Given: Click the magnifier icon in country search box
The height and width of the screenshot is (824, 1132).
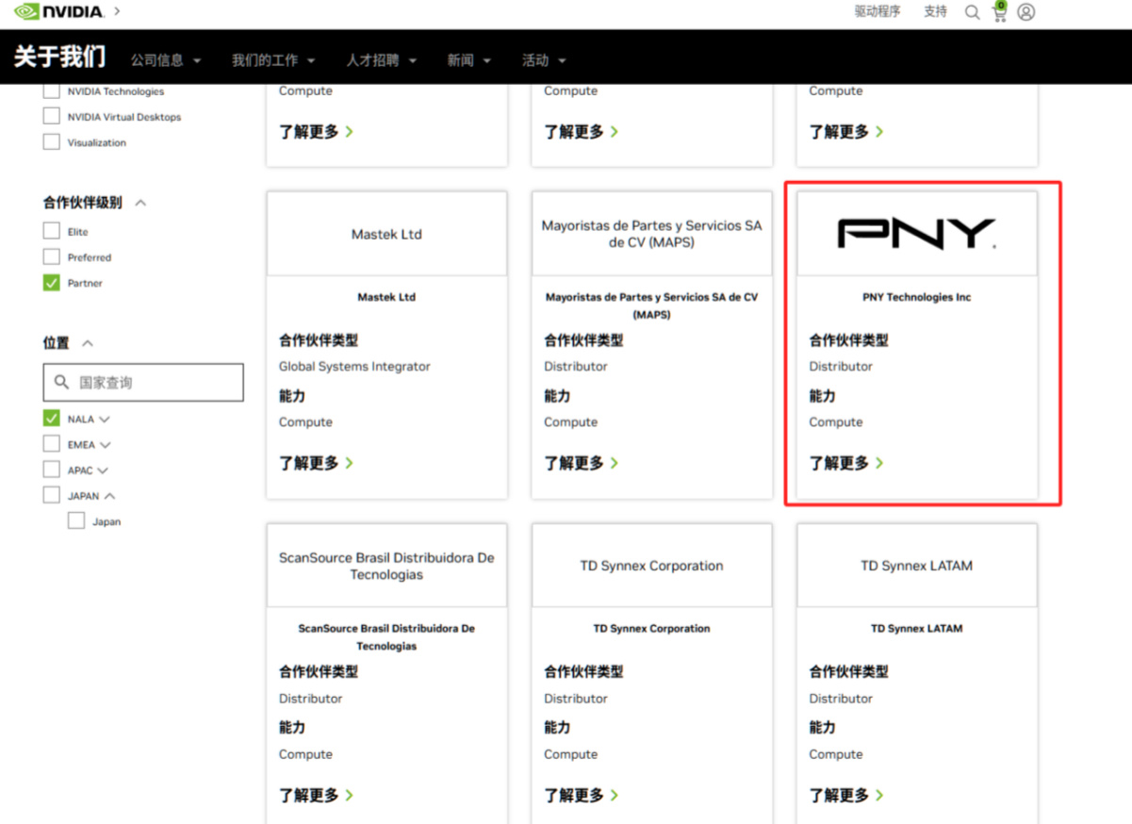Looking at the screenshot, I should tap(61, 382).
